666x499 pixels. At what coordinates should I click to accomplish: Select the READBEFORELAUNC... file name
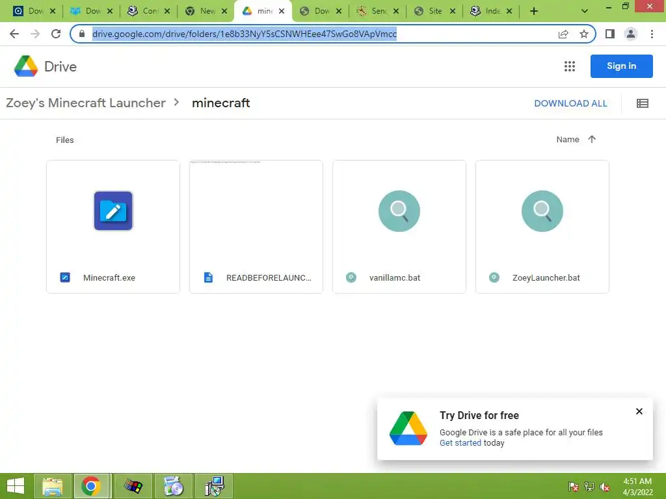pos(269,278)
